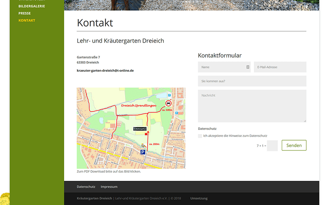Image resolution: width=329 pixels, height=205 pixels.
Task: Click the 'Sie kommen aus?' field
Action: coord(252,81)
